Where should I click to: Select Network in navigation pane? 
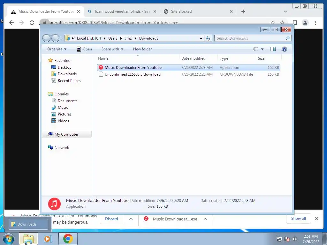point(62,147)
